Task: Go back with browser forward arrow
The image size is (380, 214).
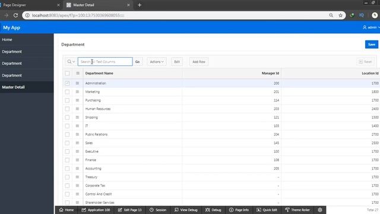Action: (x=7, y=15)
